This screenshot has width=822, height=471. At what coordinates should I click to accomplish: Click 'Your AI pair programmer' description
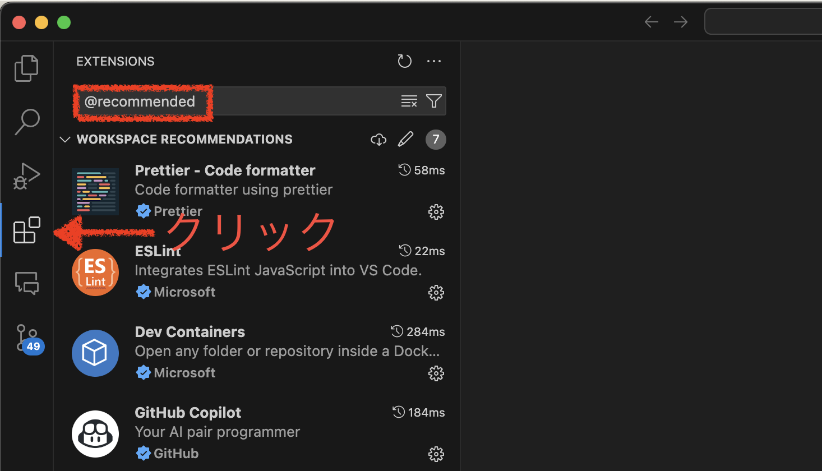coord(218,432)
